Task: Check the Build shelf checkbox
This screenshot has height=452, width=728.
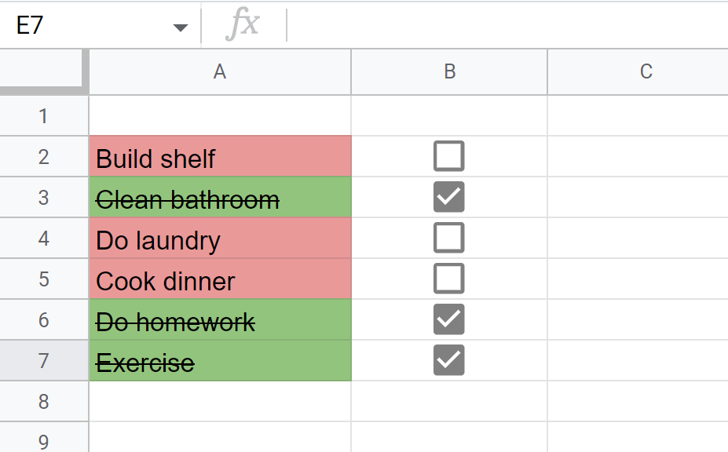Action: click(x=448, y=156)
